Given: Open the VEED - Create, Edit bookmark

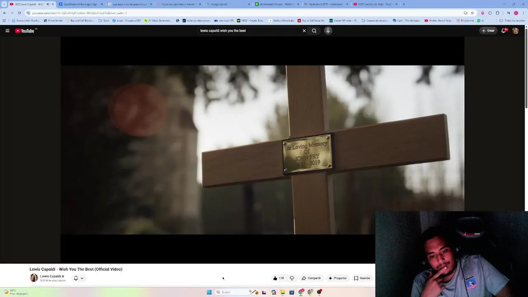Looking at the screenshot, I should pos(250,21).
